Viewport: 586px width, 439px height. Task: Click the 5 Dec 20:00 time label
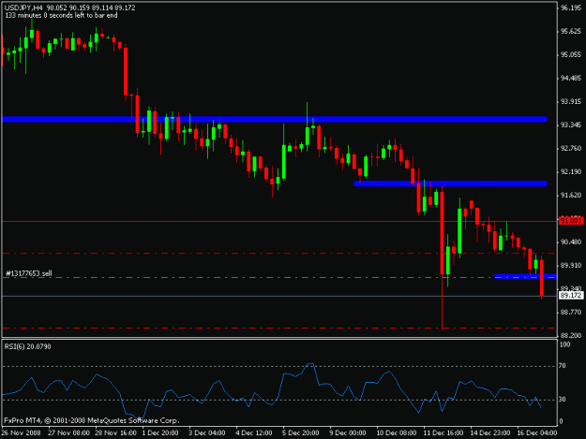point(300,432)
